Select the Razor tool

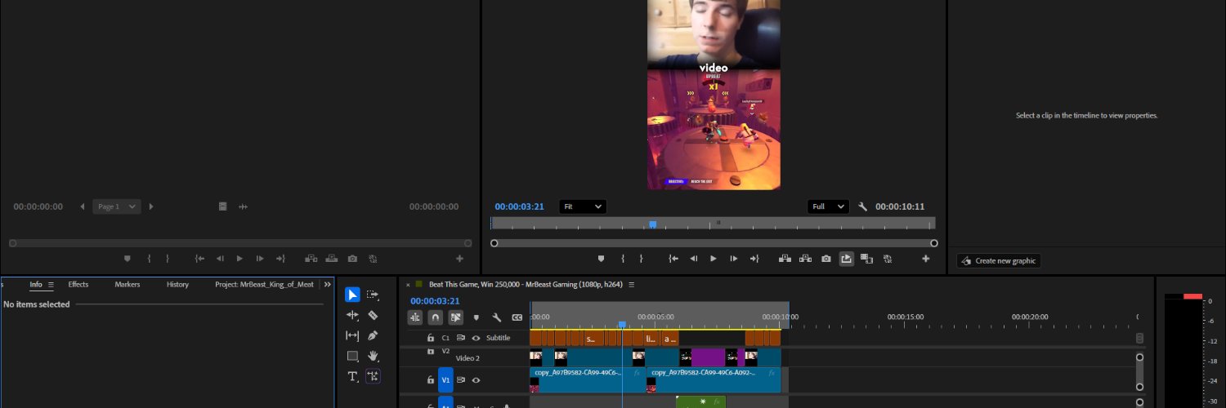(373, 315)
